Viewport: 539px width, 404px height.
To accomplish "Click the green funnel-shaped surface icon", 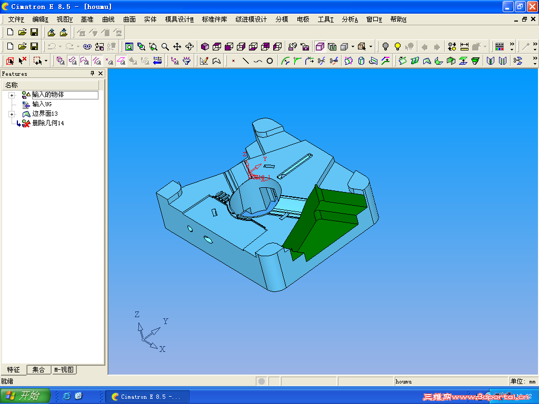I will point(475,61).
